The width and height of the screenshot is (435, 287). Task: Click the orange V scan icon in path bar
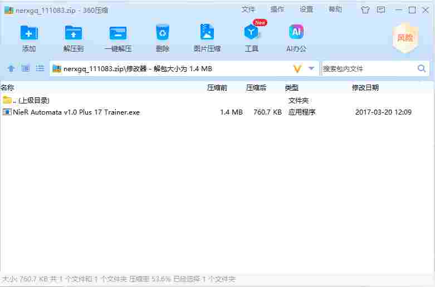[x=297, y=68]
